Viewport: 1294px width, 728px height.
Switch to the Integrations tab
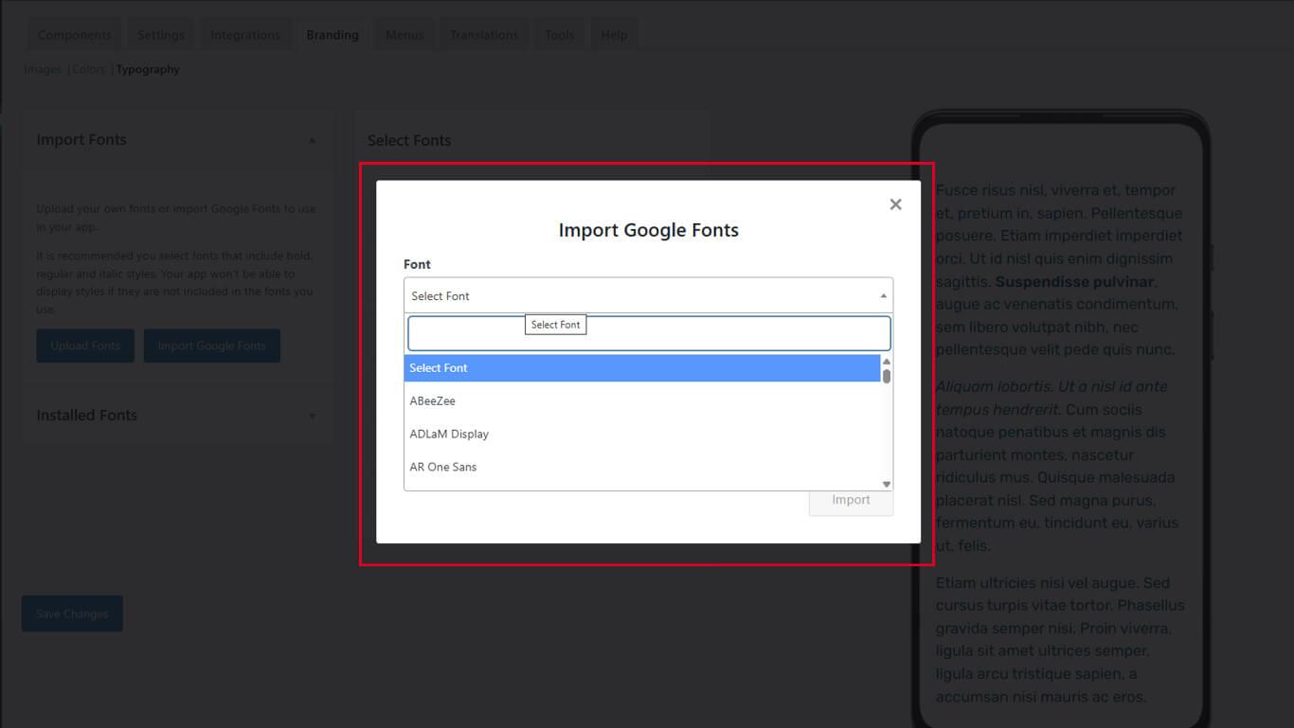(244, 35)
